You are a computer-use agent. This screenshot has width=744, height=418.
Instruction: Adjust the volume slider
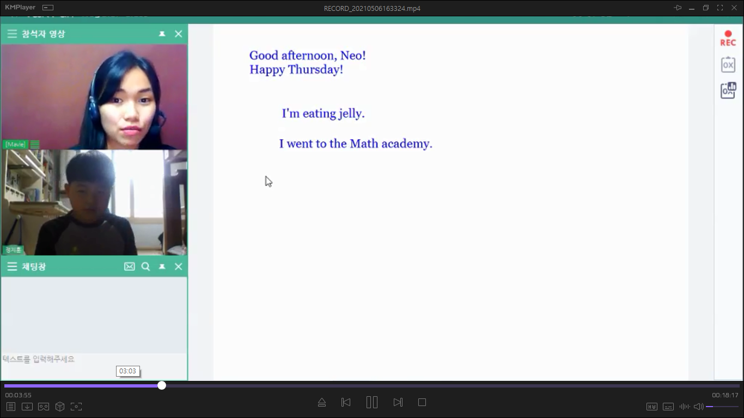(x=722, y=407)
